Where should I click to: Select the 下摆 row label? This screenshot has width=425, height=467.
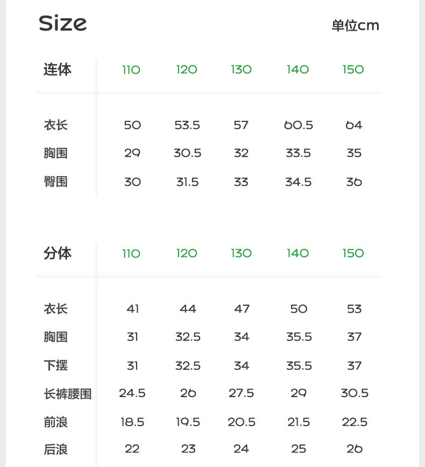[55, 366]
